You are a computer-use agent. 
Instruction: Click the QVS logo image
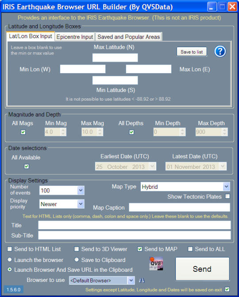(x=156, y=264)
